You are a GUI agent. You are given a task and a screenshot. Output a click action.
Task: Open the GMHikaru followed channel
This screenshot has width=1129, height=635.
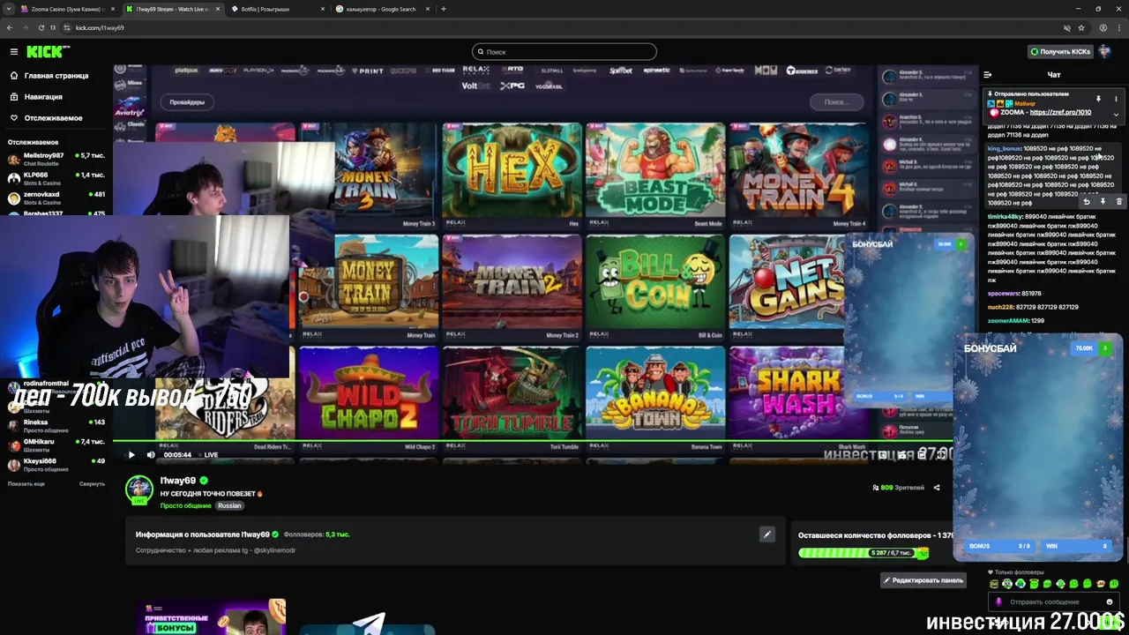[56, 444]
